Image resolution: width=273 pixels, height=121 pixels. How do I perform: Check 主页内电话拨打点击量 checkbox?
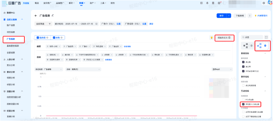coord(243,112)
